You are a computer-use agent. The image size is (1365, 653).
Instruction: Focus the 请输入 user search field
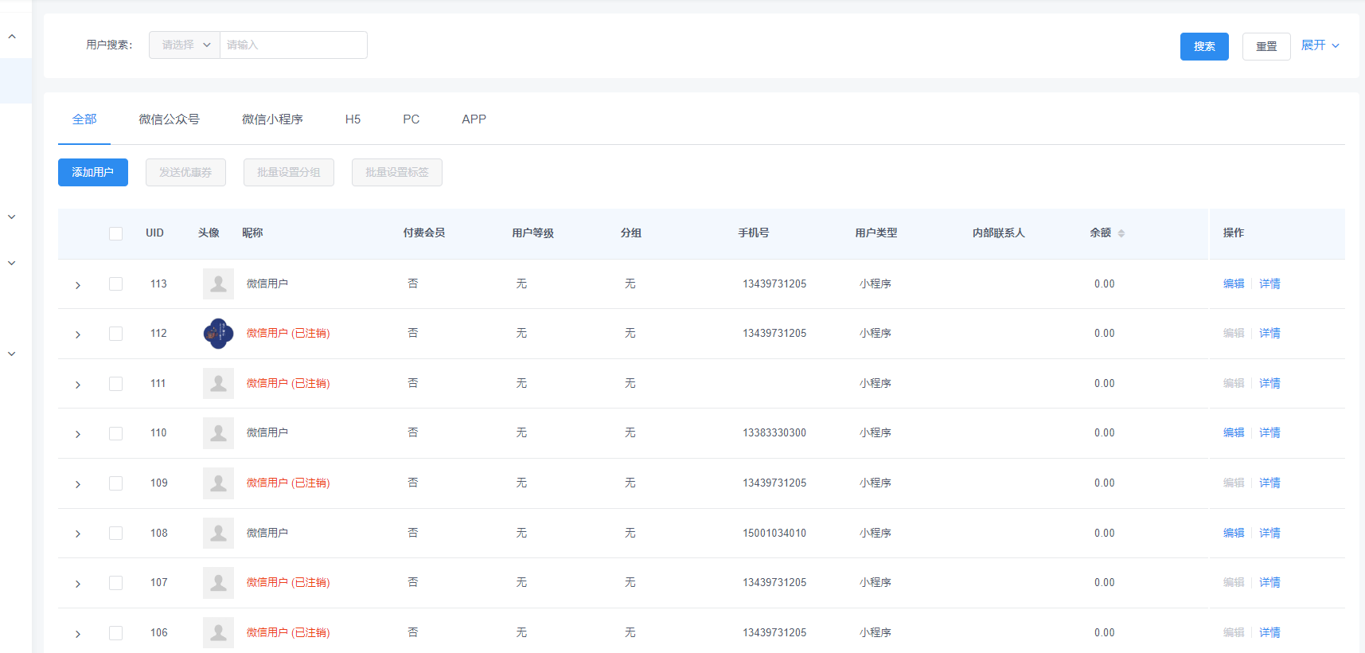pyautogui.click(x=293, y=45)
